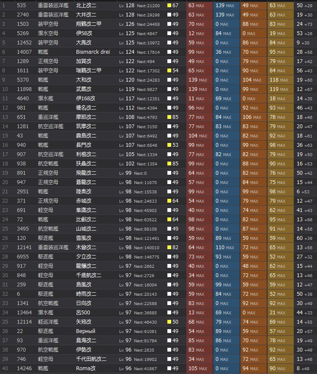Screen dimensions: 317x374
Task: Select ship name 呂500
Action: [83, 313]
